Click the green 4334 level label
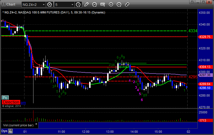 (193, 31)
